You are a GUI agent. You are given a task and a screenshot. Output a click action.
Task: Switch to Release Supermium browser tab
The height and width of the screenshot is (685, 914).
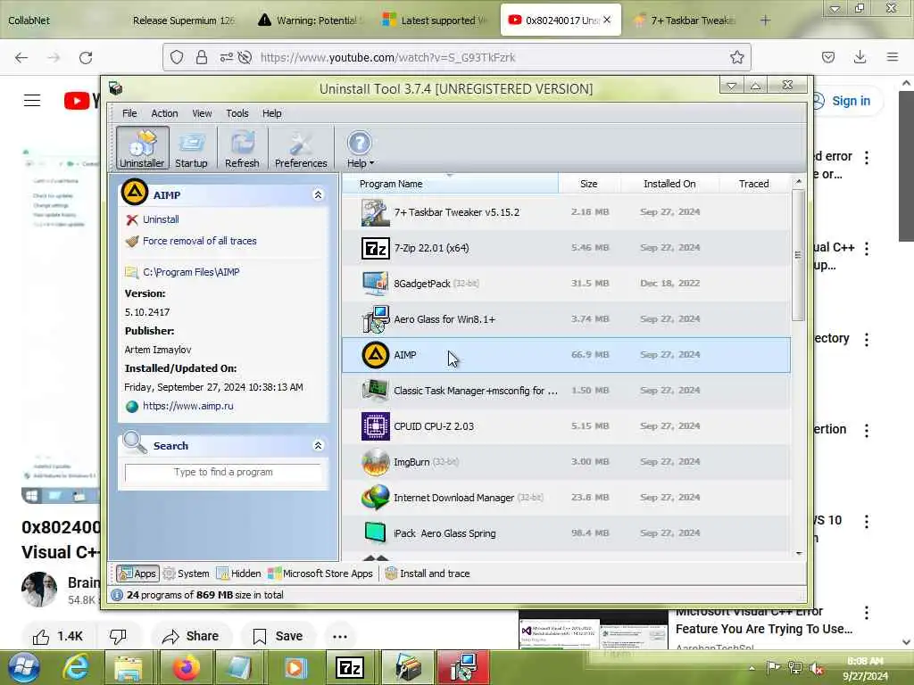click(182, 21)
